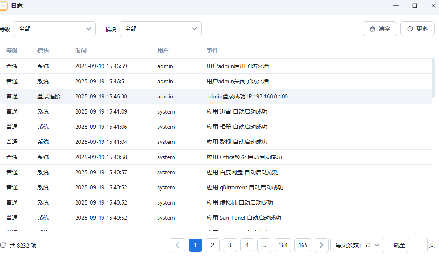Screen dimensions: 439x257
Task: Click the 时间 column header
Action: pos(81,50)
